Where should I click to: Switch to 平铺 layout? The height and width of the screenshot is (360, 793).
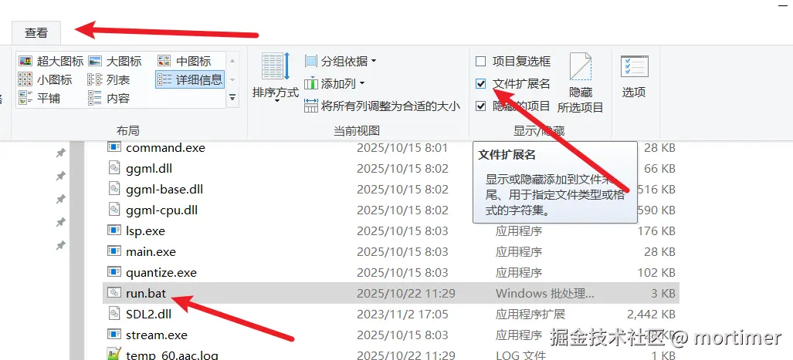click(39, 98)
